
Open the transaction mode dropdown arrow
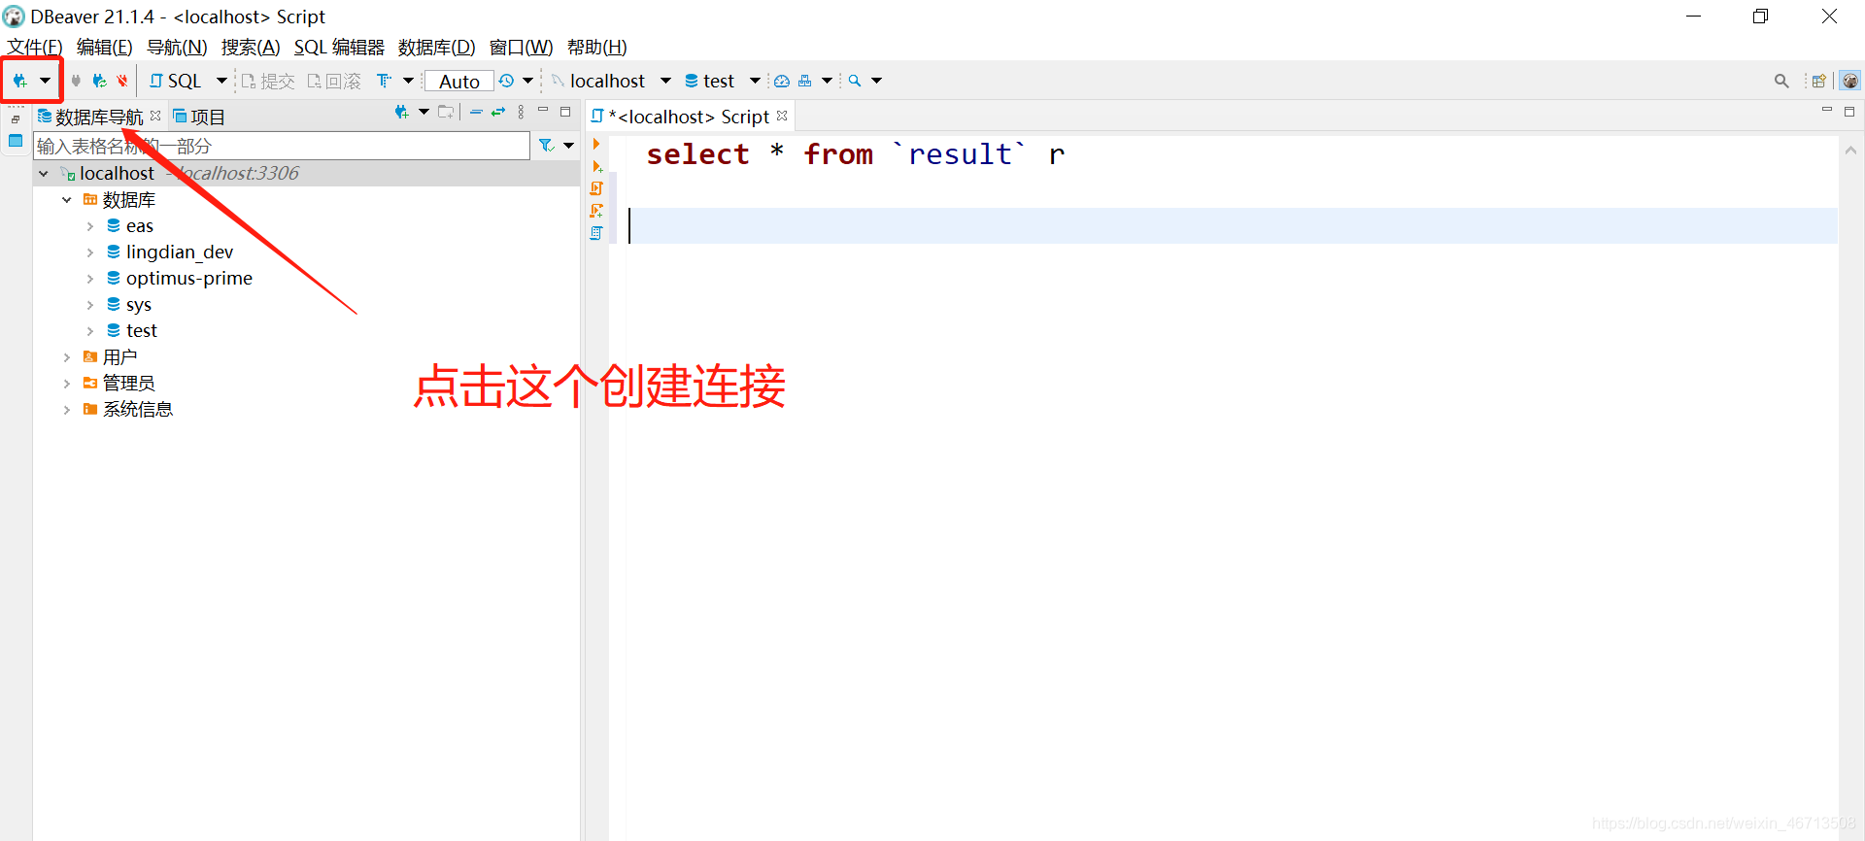408,81
